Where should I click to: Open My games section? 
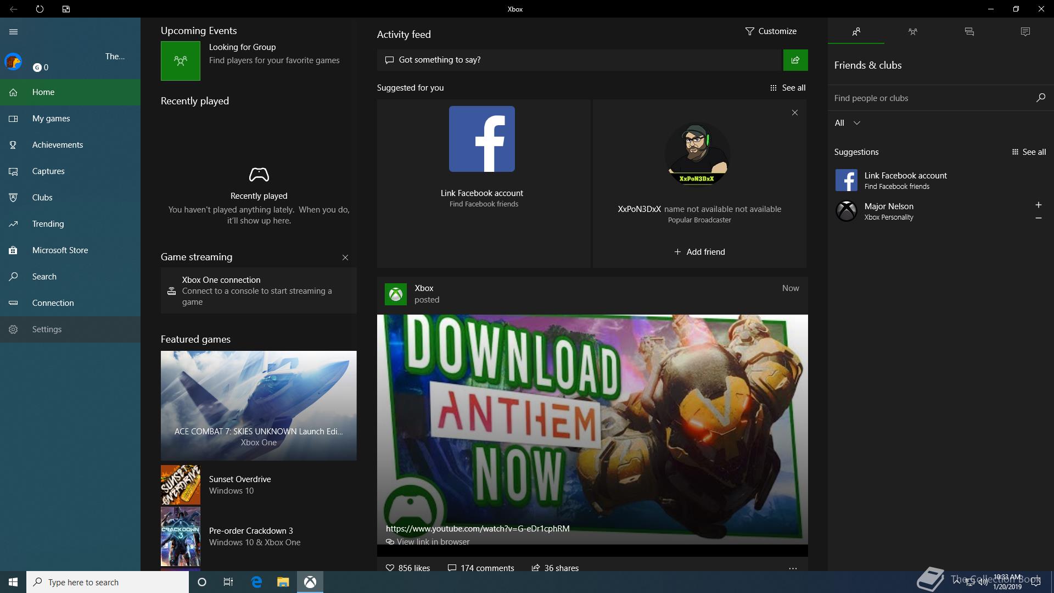coord(70,119)
